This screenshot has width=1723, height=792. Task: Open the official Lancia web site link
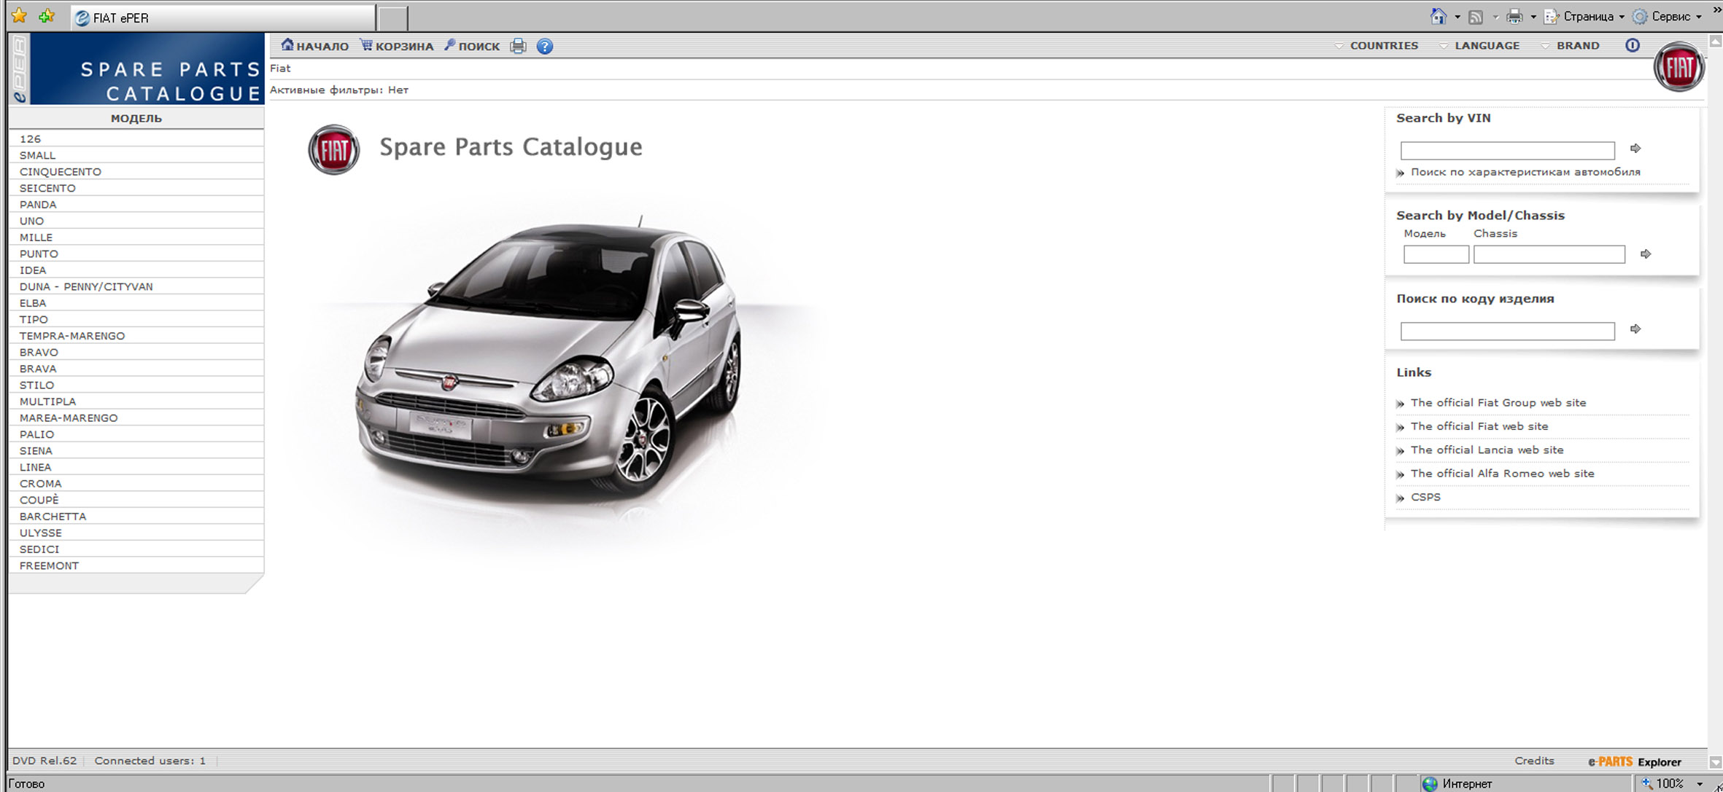point(1487,450)
